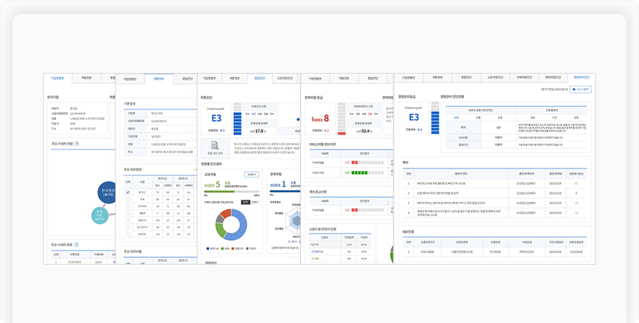
Task: Click the 보고서출력 button
Action: [580, 89]
